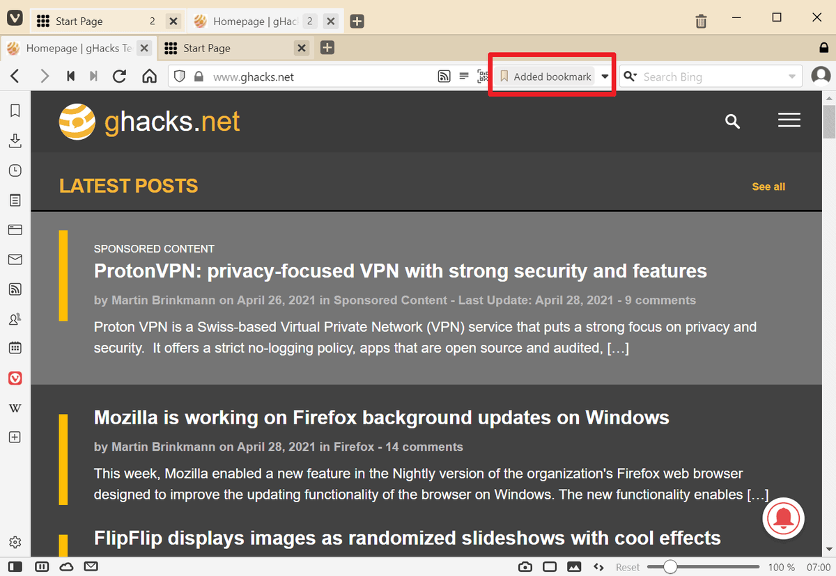Open the Window panel
836x576 pixels.
click(x=15, y=230)
